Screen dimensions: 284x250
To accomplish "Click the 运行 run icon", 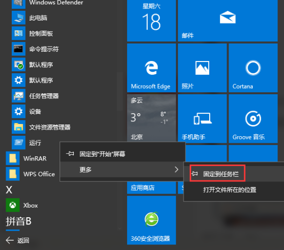I will tap(18, 142).
